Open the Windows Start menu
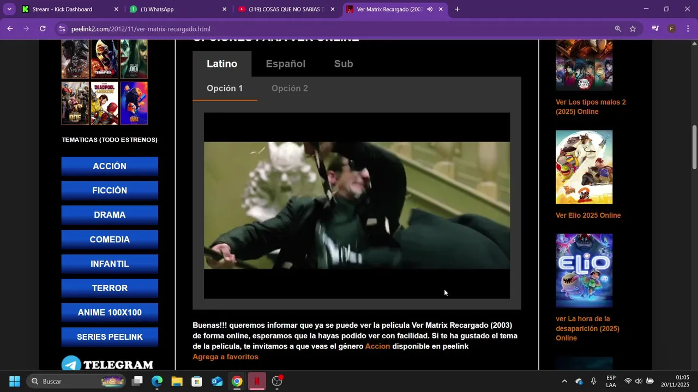698x392 pixels. coord(15,381)
